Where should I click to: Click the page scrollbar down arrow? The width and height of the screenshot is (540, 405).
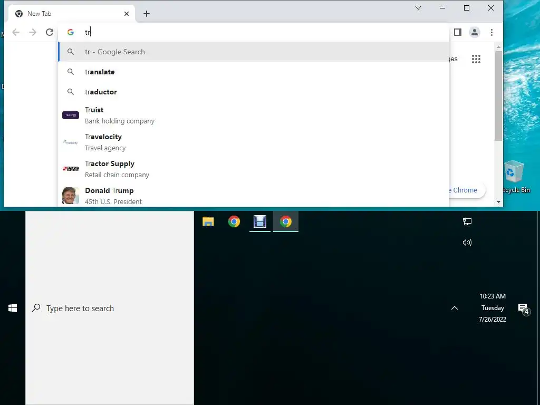[499, 202]
